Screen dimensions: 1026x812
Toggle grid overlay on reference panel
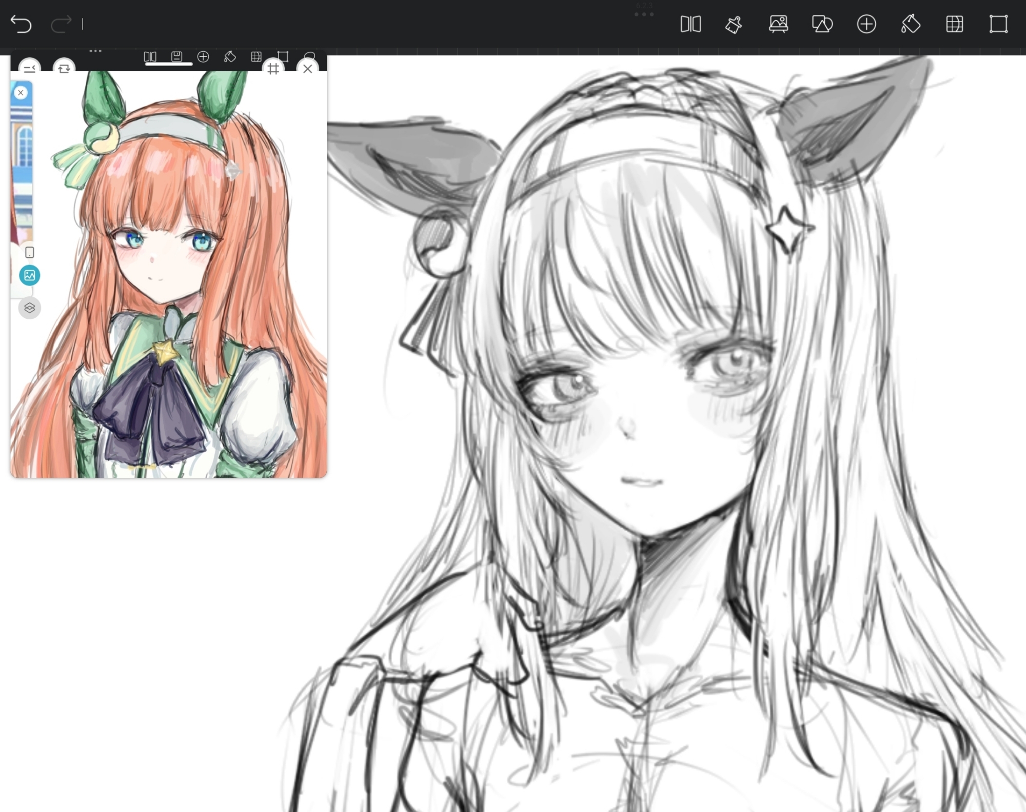[273, 68]
